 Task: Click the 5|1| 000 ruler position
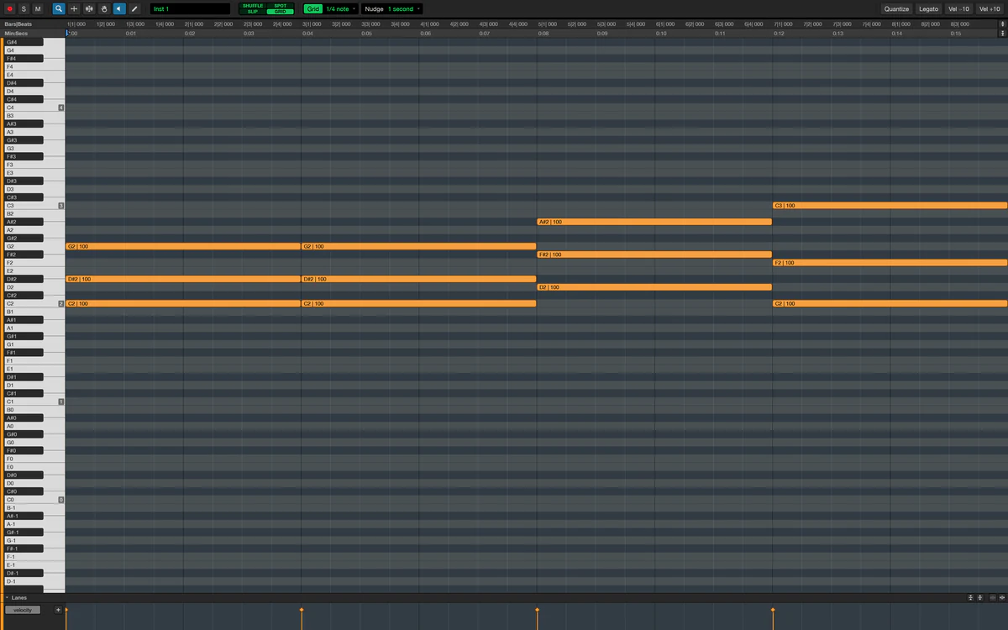tap(547, 24)
